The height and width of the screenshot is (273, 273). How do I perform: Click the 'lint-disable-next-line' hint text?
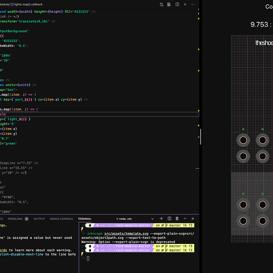(21, 254)
